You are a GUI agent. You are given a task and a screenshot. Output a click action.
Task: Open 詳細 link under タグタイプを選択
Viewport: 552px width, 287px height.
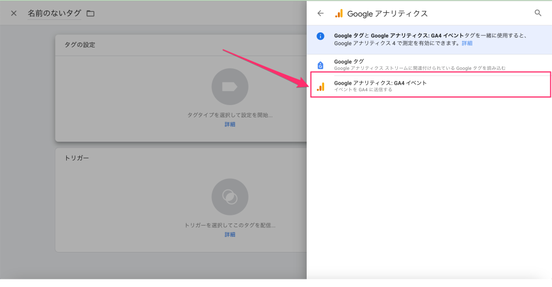pos(230,124)
